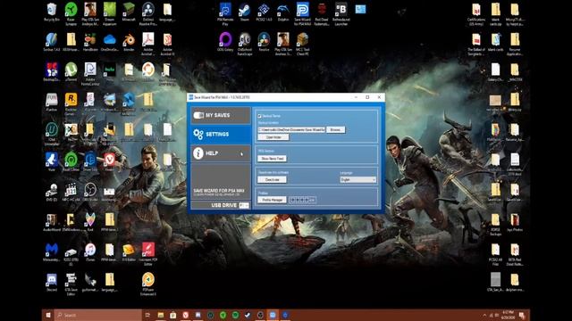The width and height of the screenshot is (572, 321).
Task: Open Microsoft Store from taskbar
Action: [172, 315]
